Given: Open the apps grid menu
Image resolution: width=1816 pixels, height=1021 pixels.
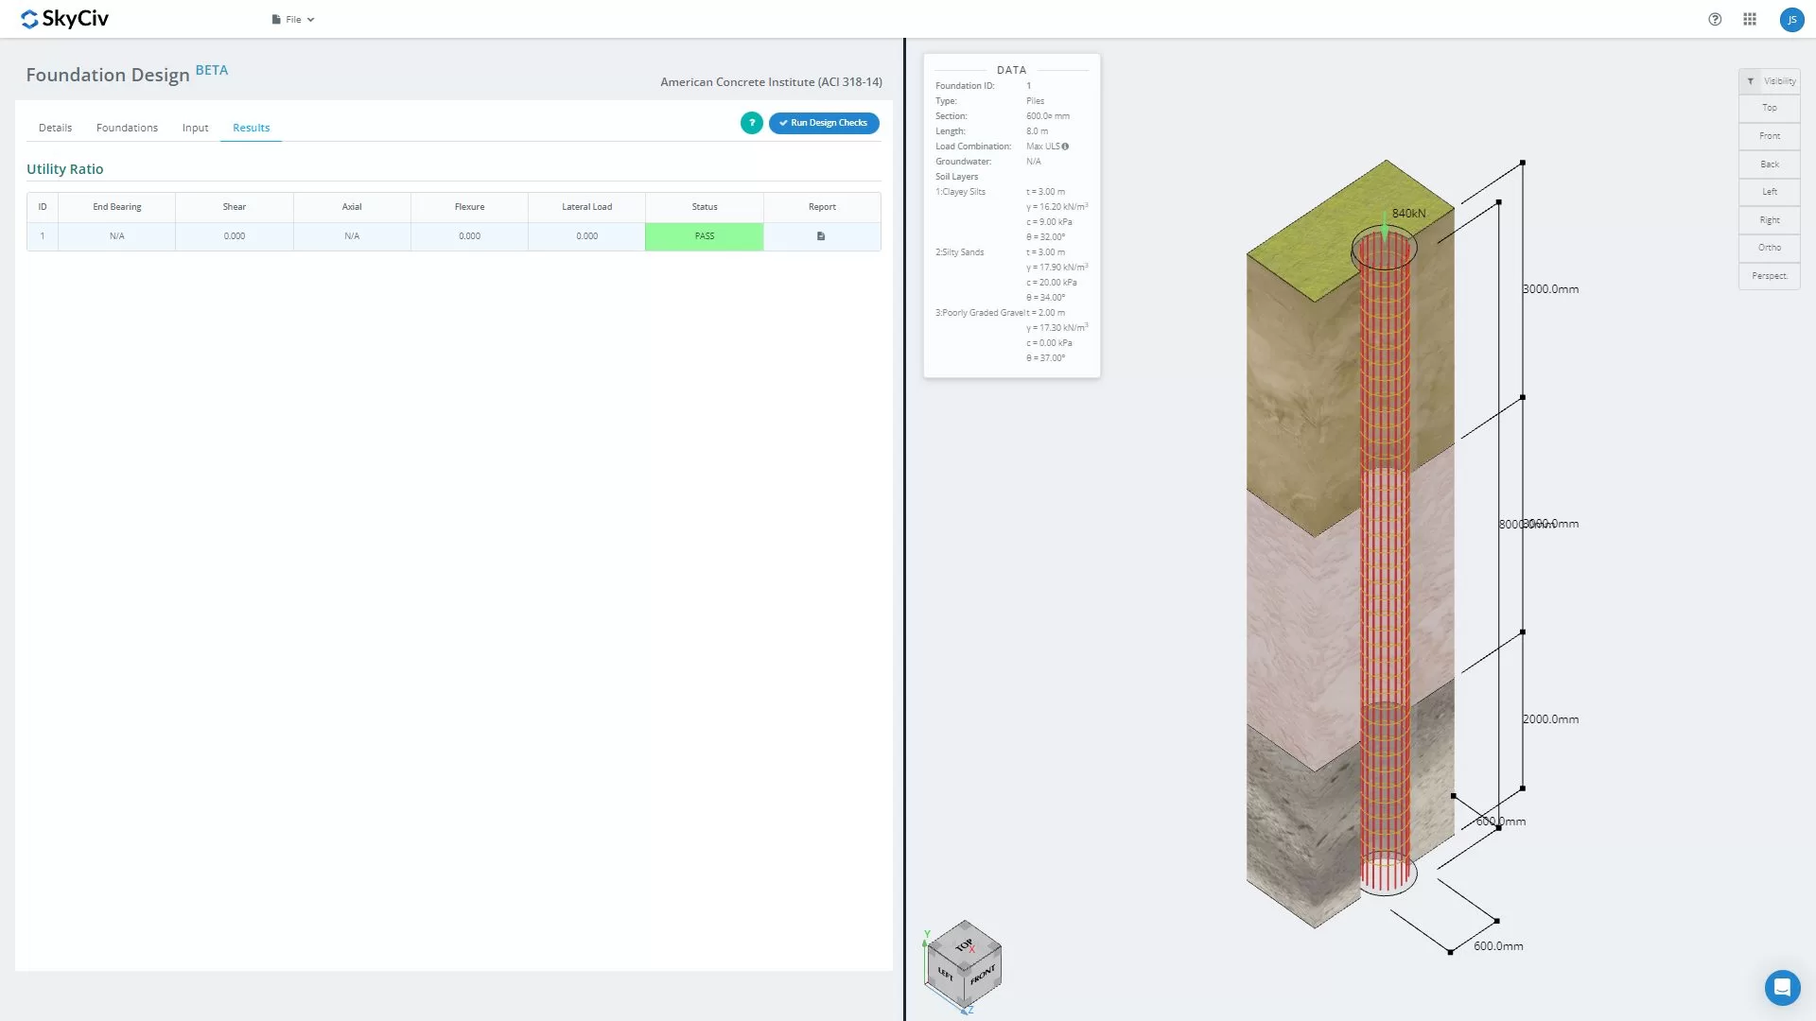Looking at the screenshot, I should (x=1750, y=19).
